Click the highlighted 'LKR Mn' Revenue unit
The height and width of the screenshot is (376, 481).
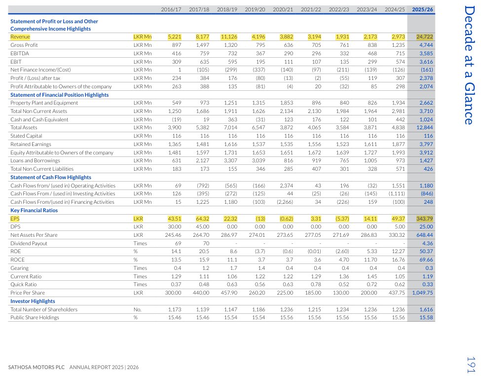[143, 37]
